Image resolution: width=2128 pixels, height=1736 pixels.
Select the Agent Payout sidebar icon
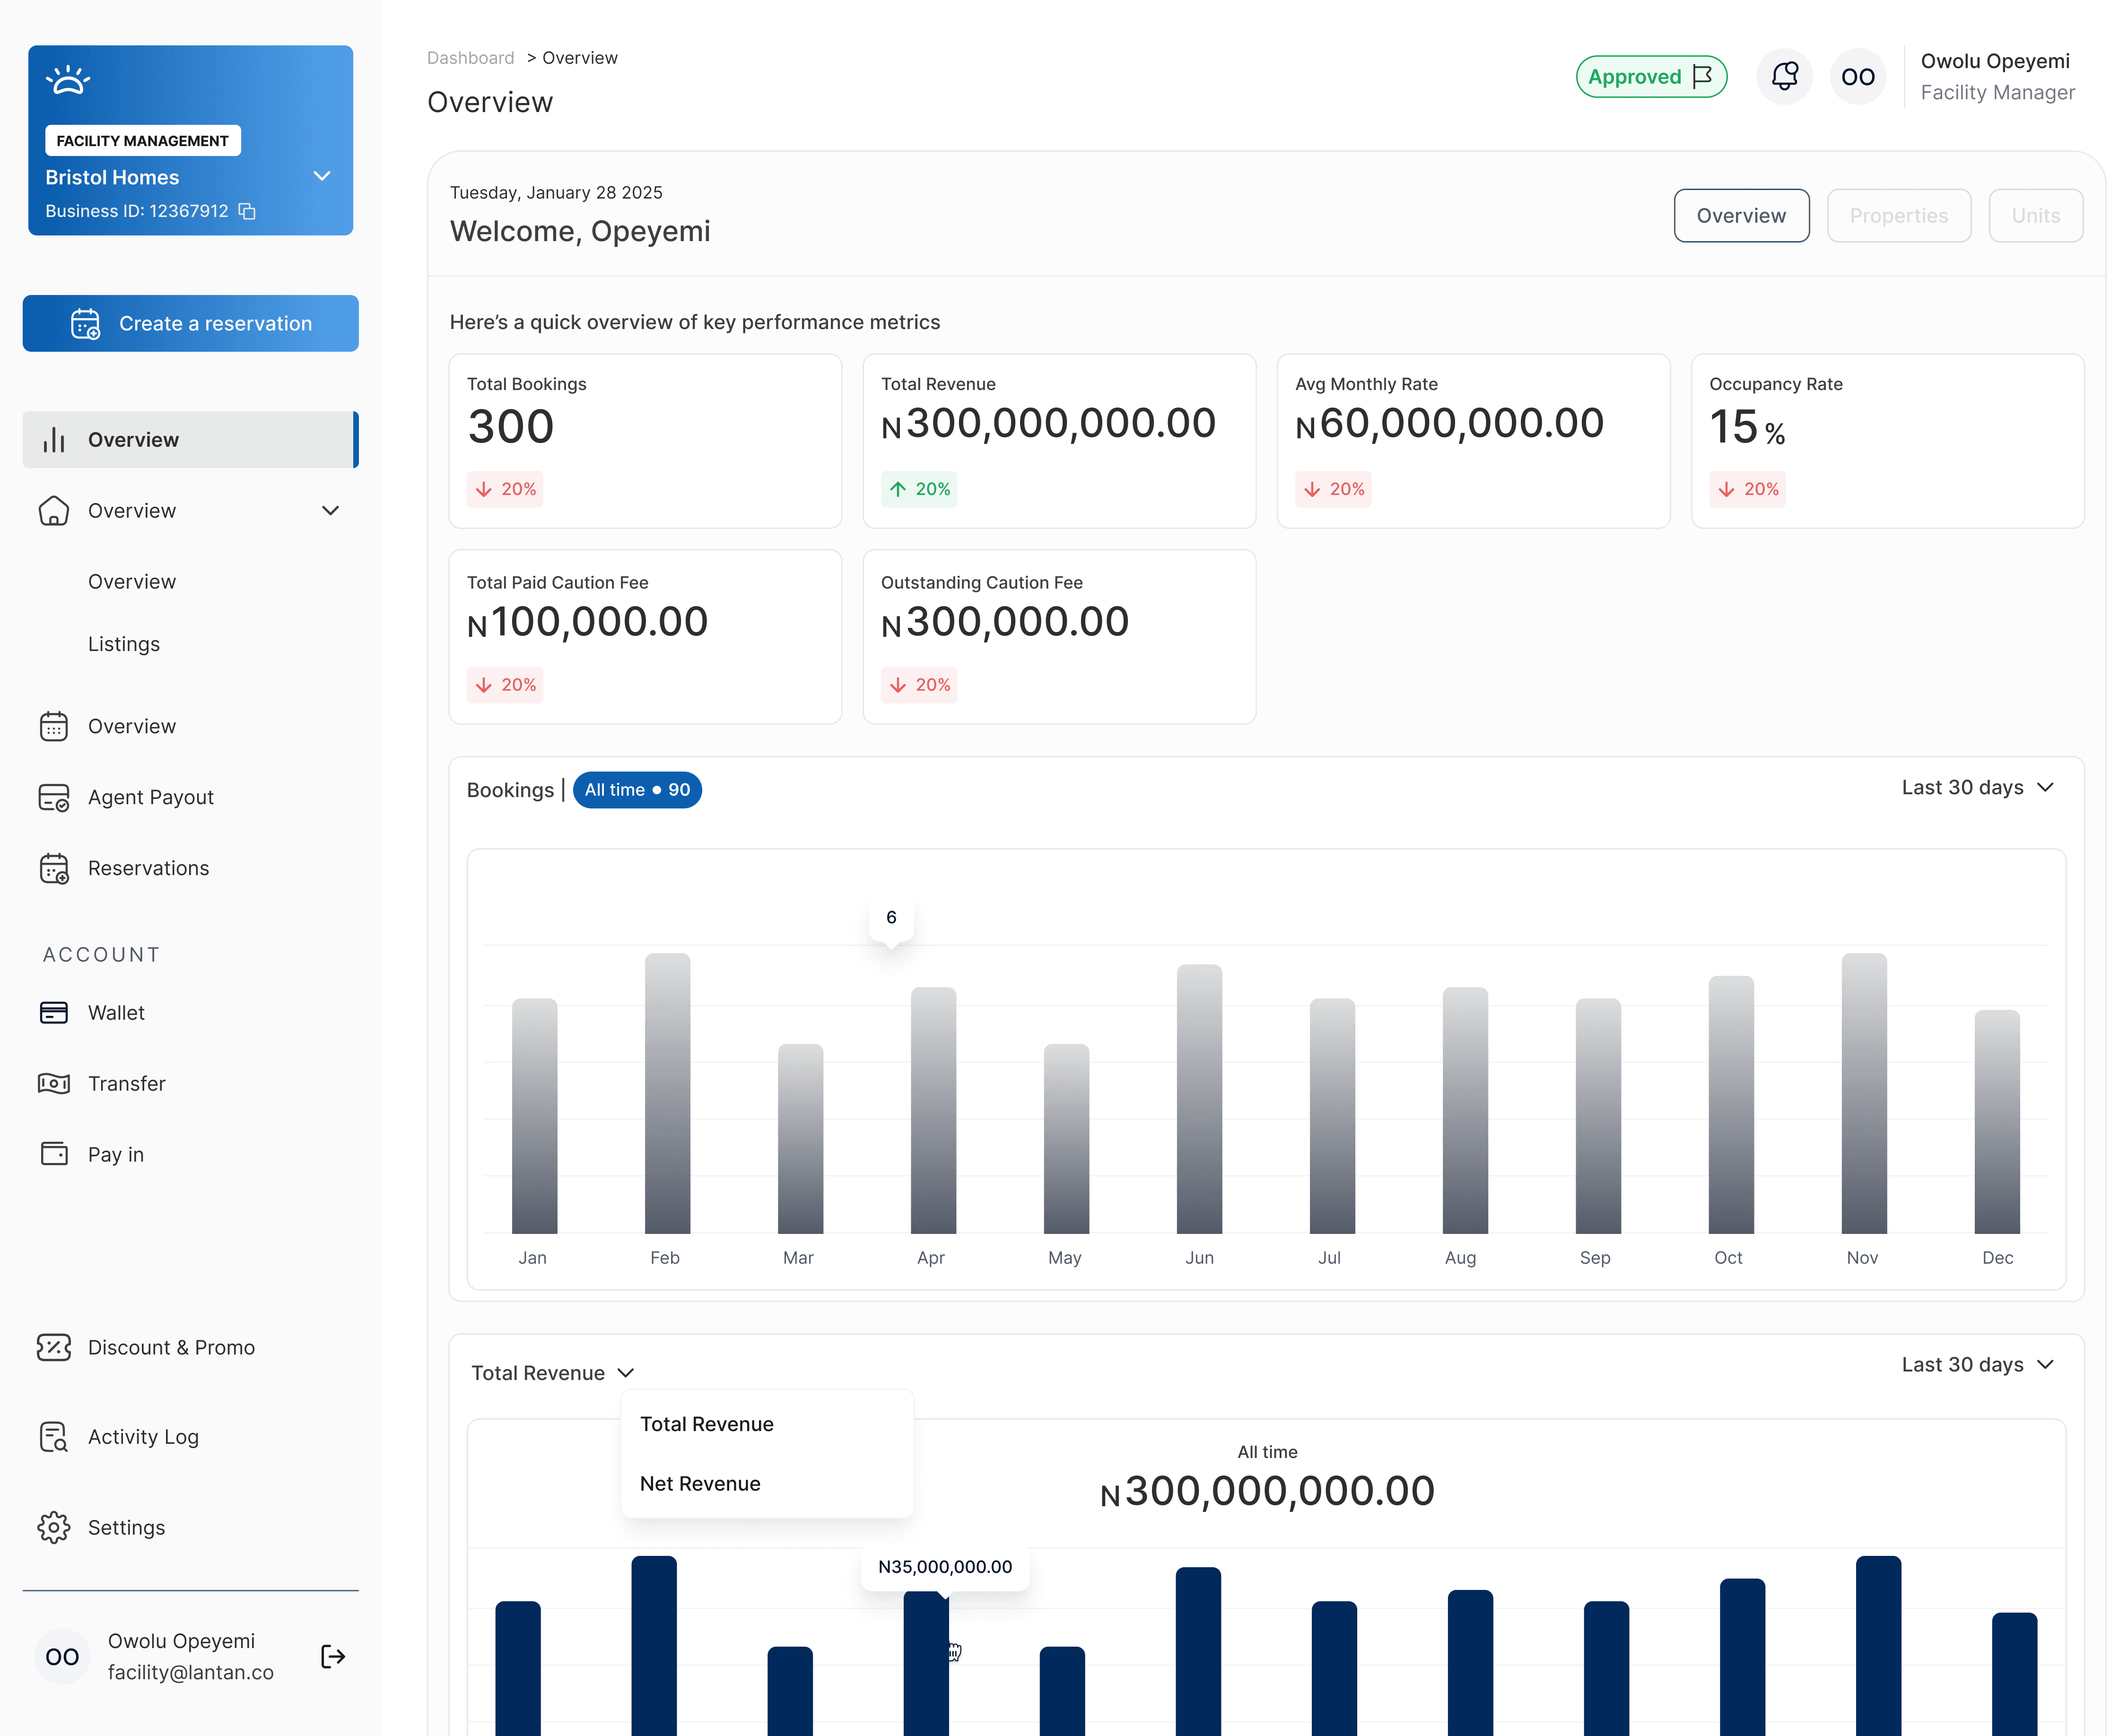53,797
